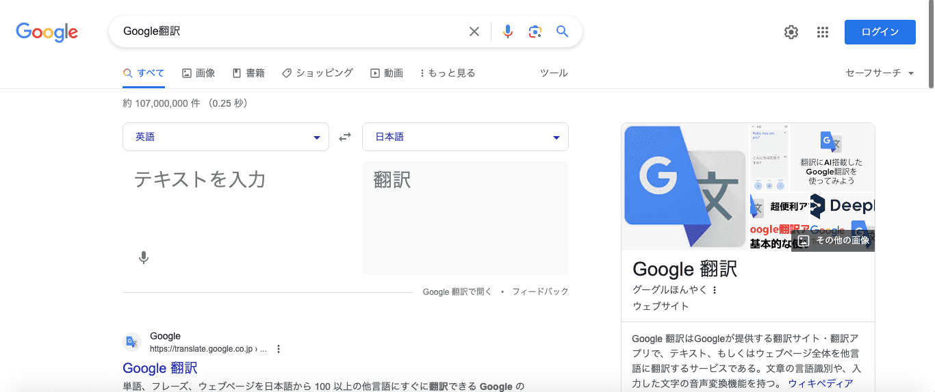The width and height of the screenshot is (935, 392).
Task: Open more options next to グーグルほんやく
Action: pyautogui.click(x=715, y=290)
